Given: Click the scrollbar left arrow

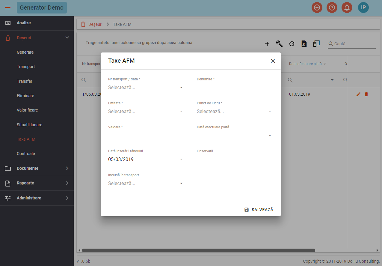Looking at the screenshot, I should click(x=79, y=250).
